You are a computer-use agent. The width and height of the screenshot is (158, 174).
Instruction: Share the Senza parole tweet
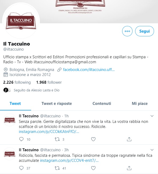click(x=129, y=139)
